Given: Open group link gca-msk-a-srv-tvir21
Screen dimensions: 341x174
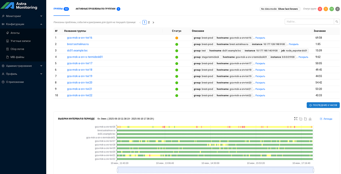Looking at the screenshot, I should (x=79, y=89).
